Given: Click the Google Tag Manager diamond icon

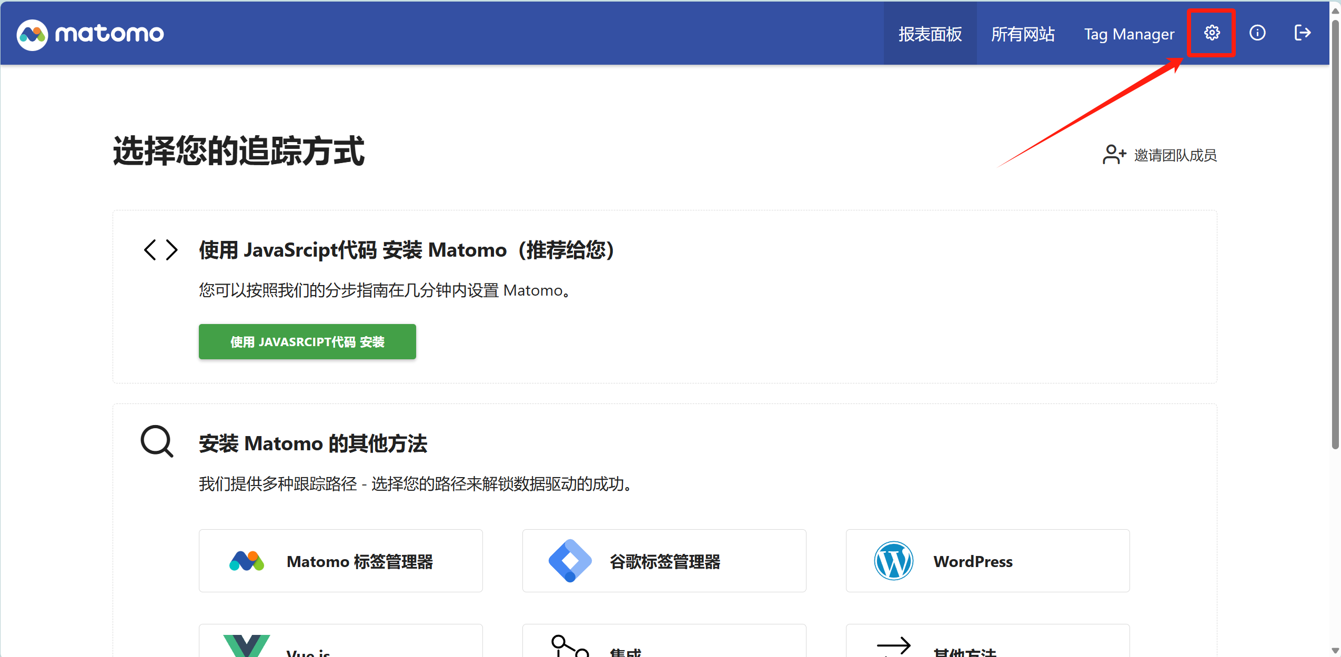Looking at the screenshot, I should click(x=570, y=561).
